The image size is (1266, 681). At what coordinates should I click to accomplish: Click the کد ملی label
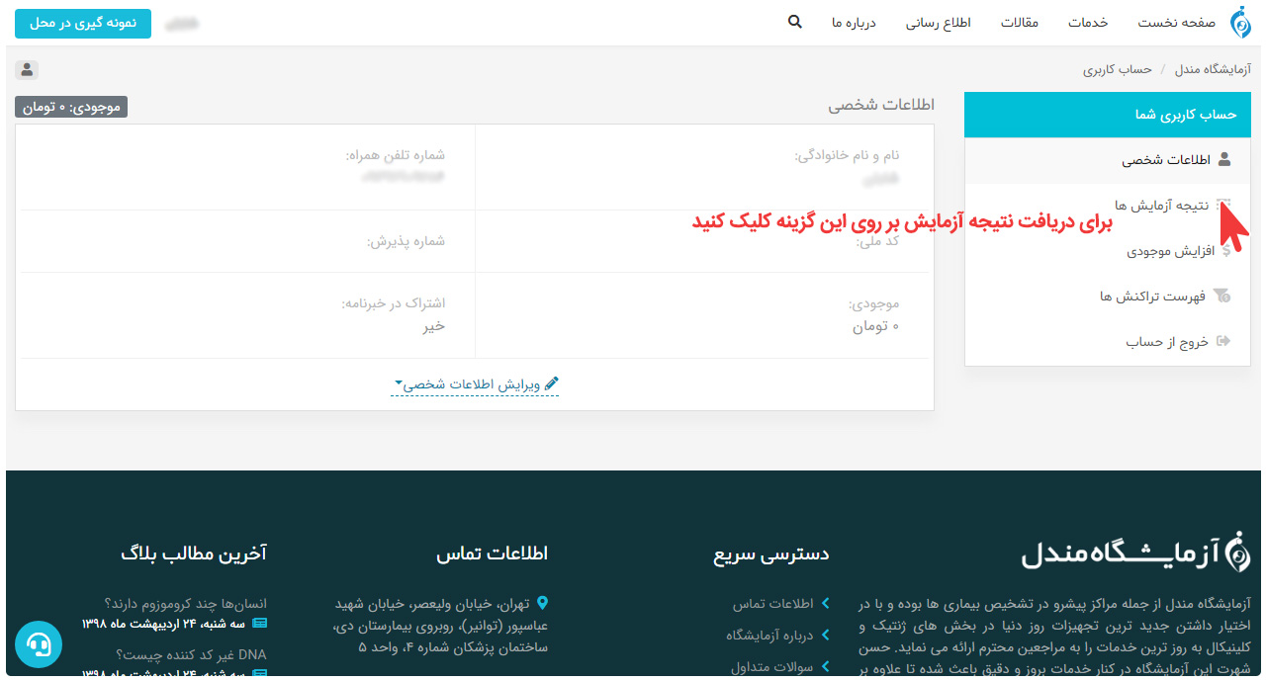[878, 241]
